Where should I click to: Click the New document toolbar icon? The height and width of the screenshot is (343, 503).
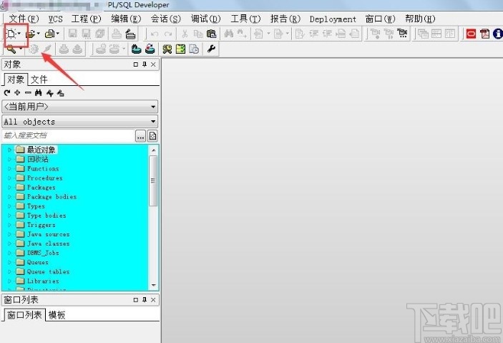coord(11,34)
